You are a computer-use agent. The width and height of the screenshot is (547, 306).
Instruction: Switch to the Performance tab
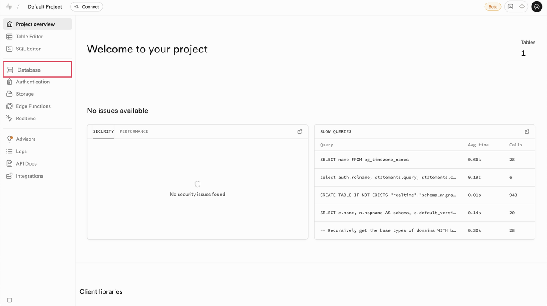click(134, 131)
